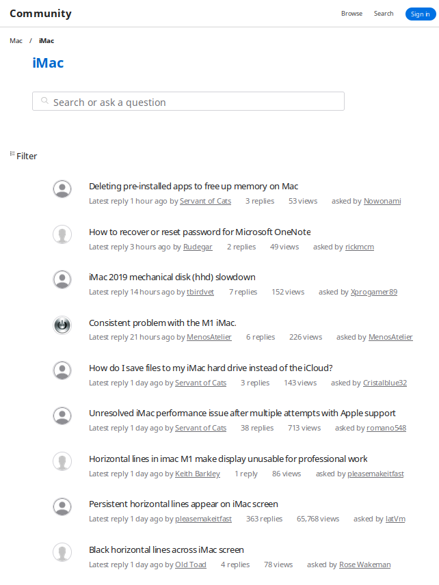Click avatar beside 'Deleting pre-installed apps' thread
The height and width of the screenshot is (585, 439).
pyautogui.click(x=62, y=189)
